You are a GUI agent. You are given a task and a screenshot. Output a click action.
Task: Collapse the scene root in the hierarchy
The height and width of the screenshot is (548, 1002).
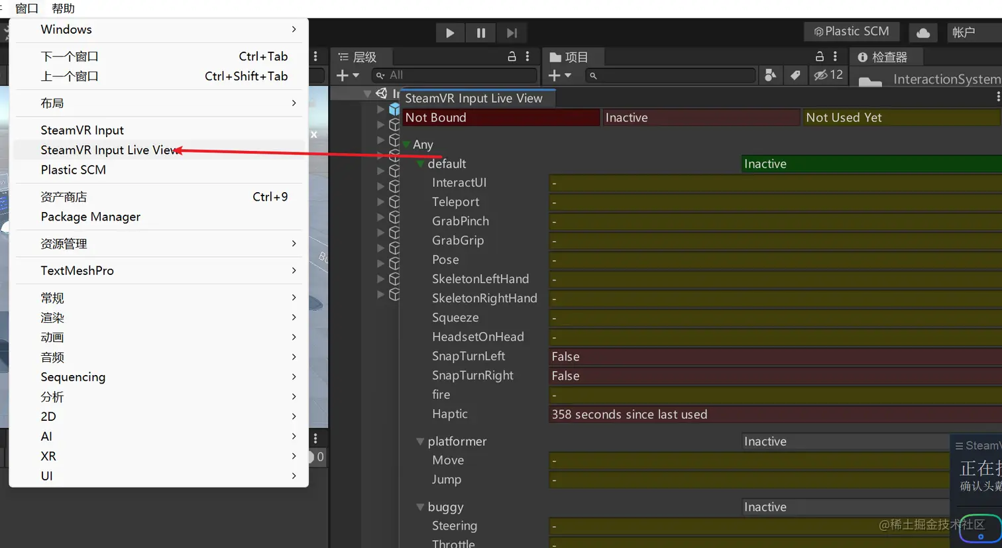367,94
